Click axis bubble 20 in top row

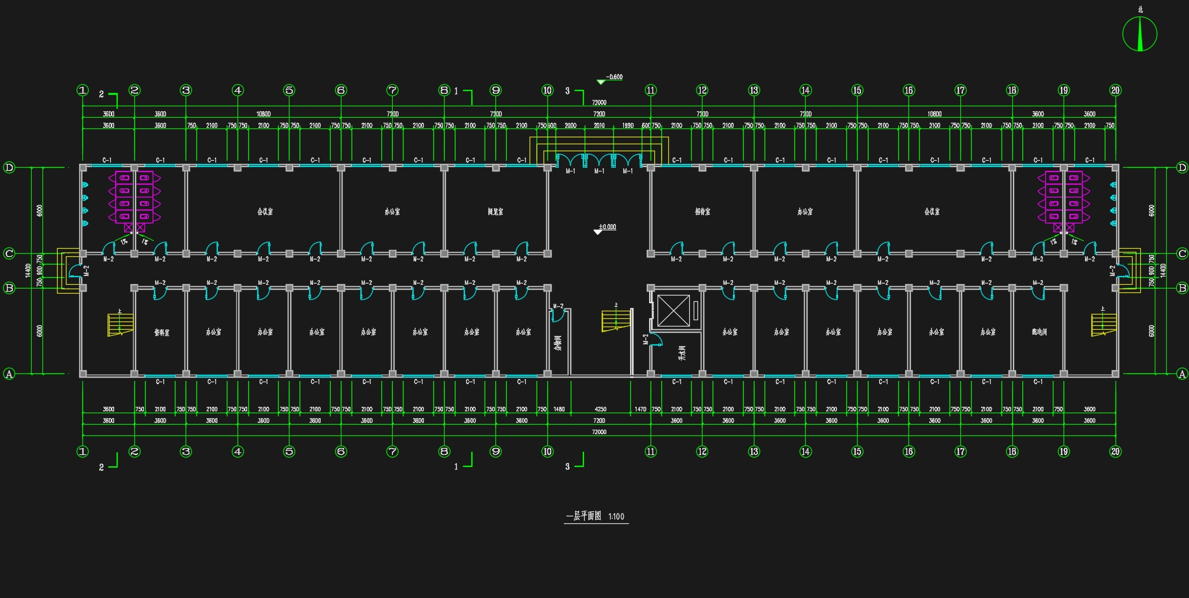[x=1116, y=90]
